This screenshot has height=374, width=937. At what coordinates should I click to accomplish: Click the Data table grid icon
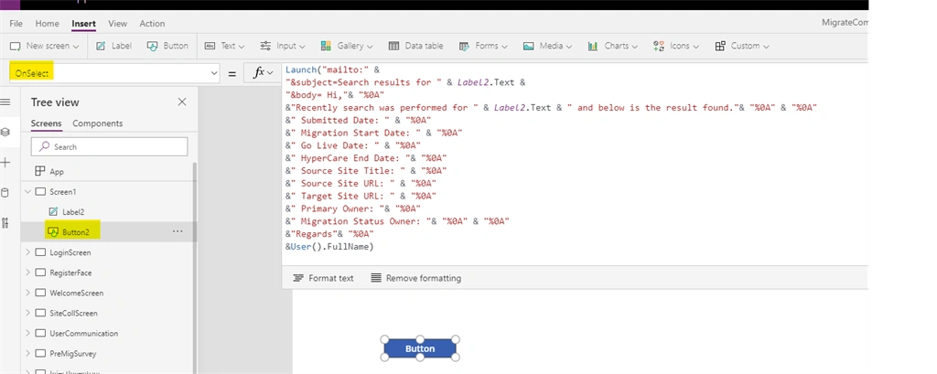tap(393, 46)
